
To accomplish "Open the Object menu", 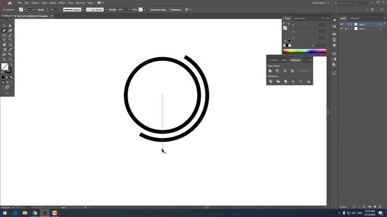I will (35, 2).
